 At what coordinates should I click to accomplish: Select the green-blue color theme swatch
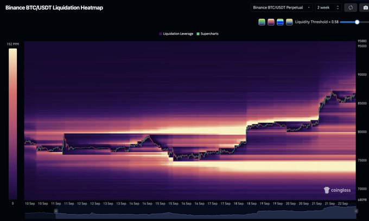pyautogui.click(x=262, y=22)
